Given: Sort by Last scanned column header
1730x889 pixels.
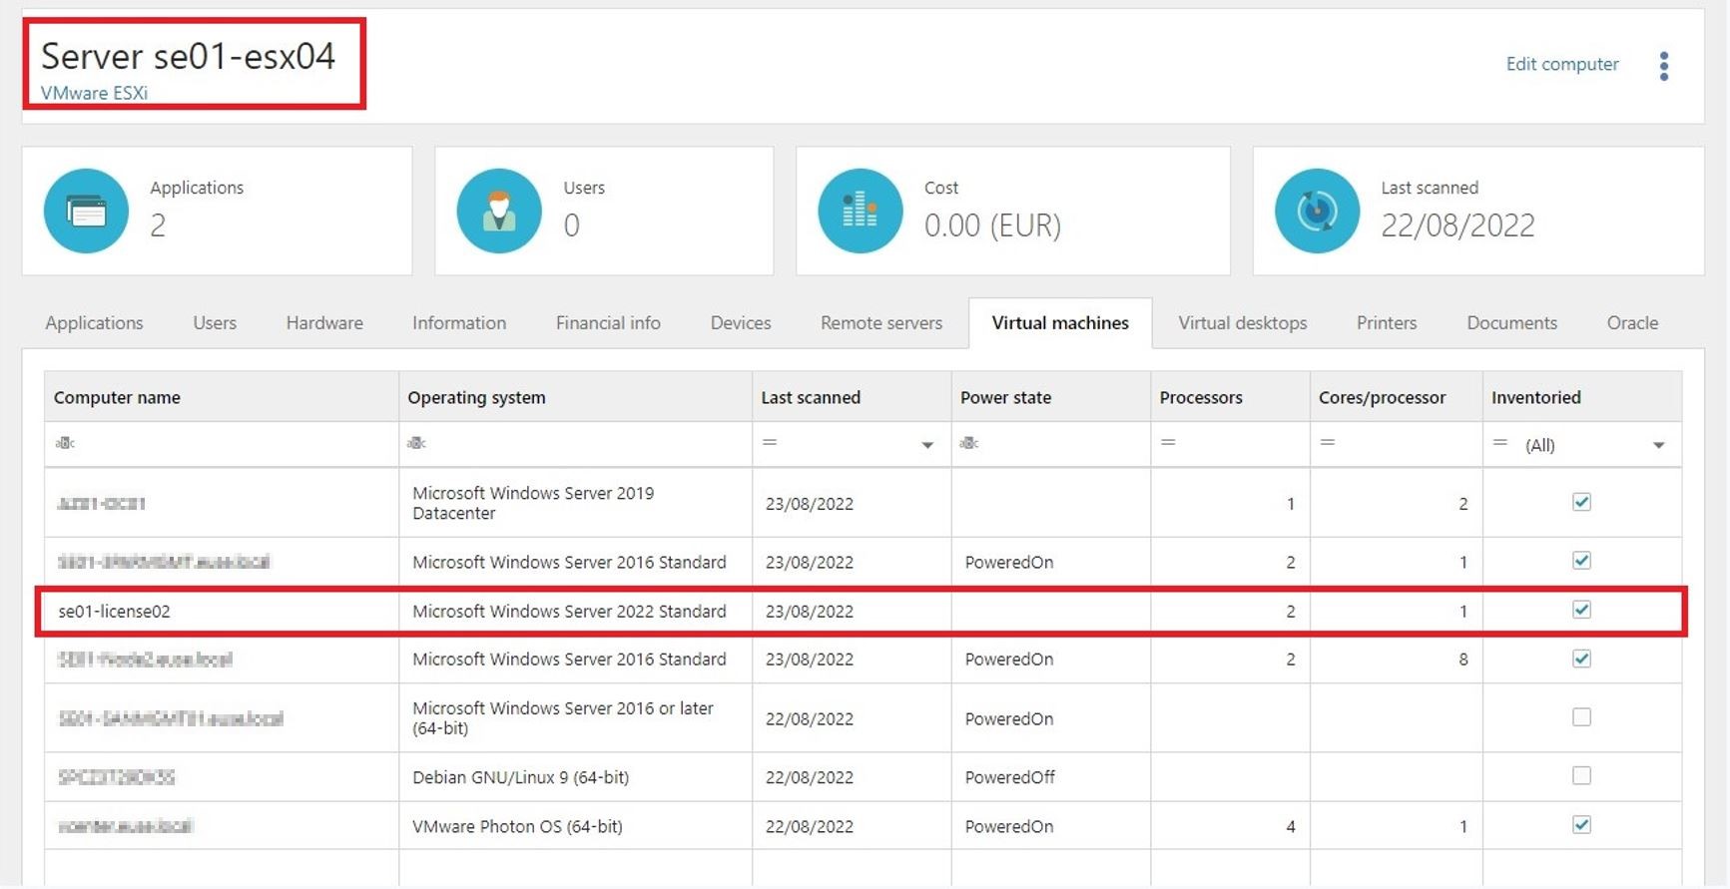Looking at the screenshot, I should 852,397.
